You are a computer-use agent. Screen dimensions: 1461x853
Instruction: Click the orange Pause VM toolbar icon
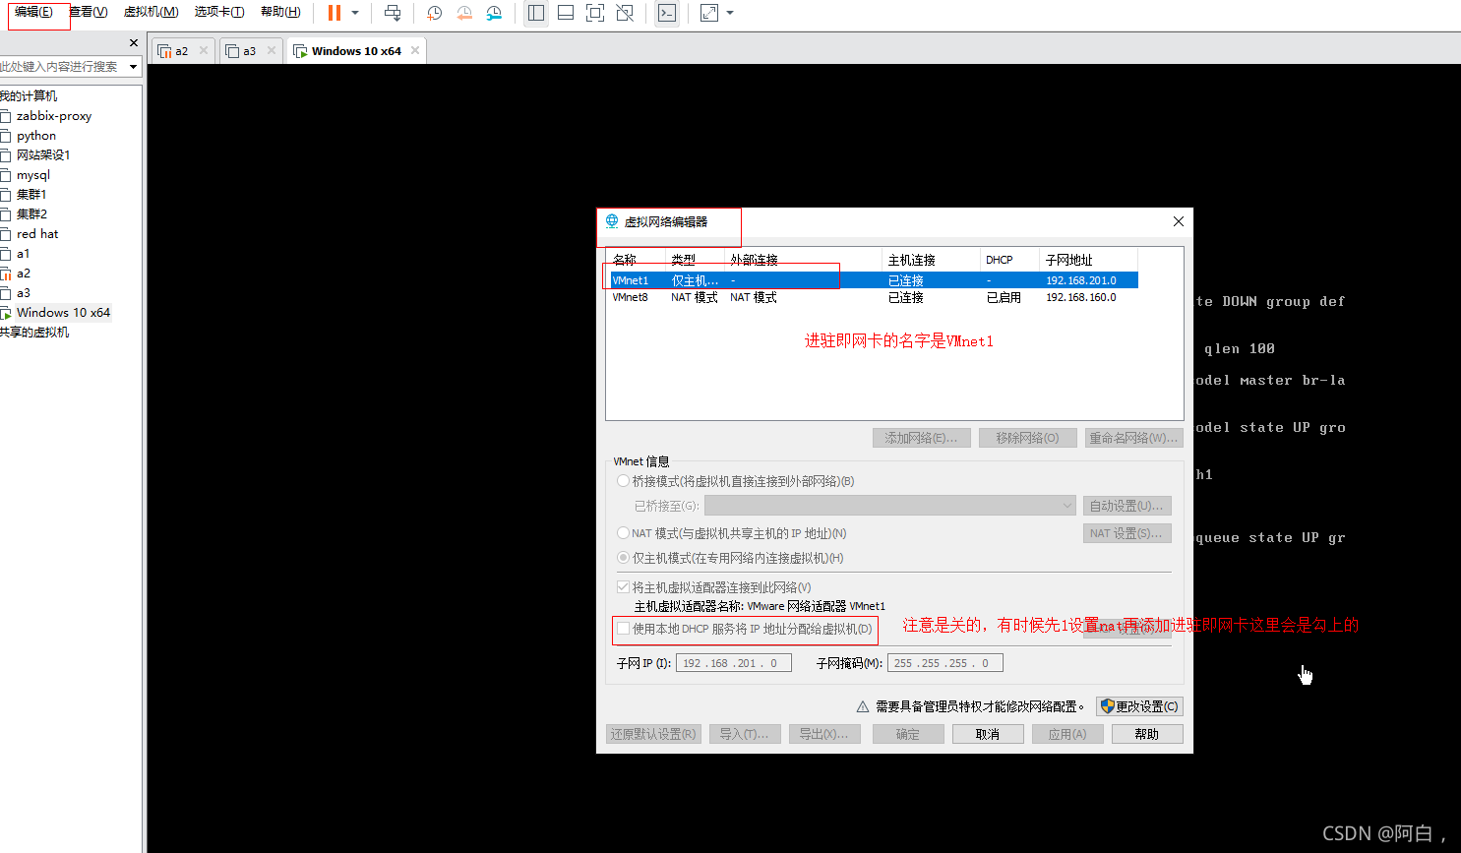335,13
